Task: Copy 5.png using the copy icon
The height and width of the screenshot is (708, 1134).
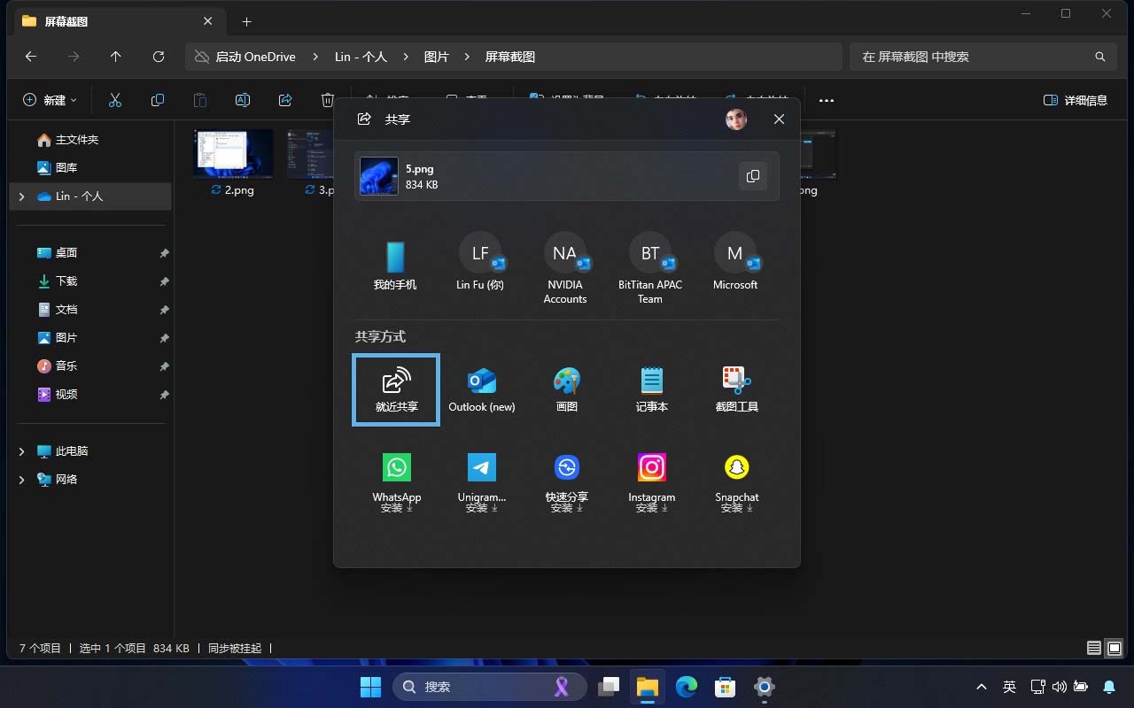Action: point(753,176)
